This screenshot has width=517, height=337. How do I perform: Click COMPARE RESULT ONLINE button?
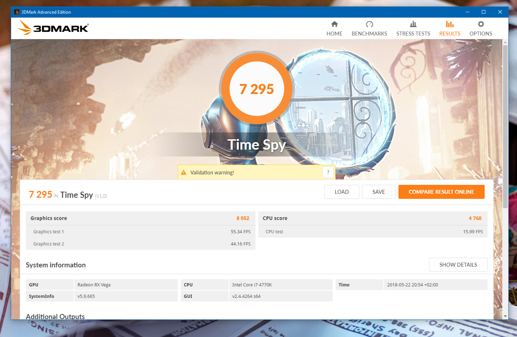pos(442,192)
